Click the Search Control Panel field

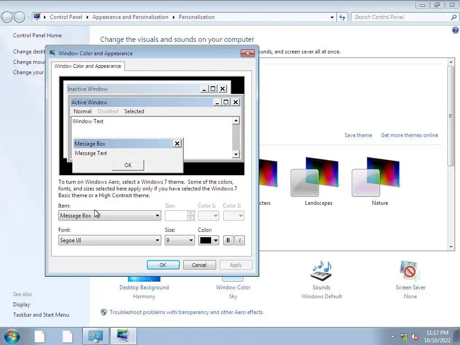pyautogui.click(x=400, y=17)
